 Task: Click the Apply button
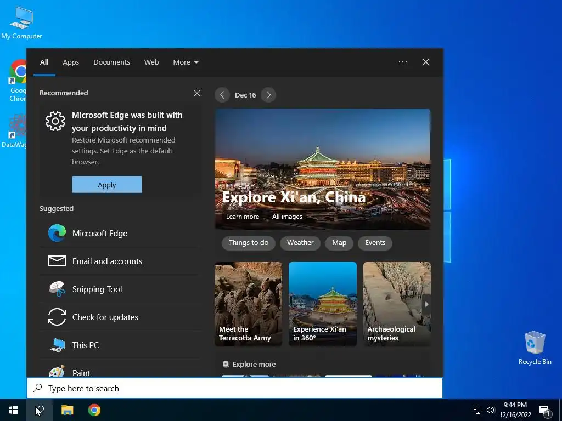point(107,184)
